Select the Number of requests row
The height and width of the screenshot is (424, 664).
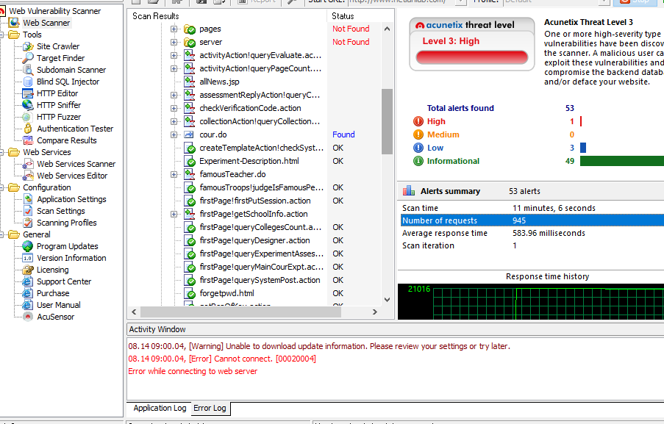tap(532, 220)
